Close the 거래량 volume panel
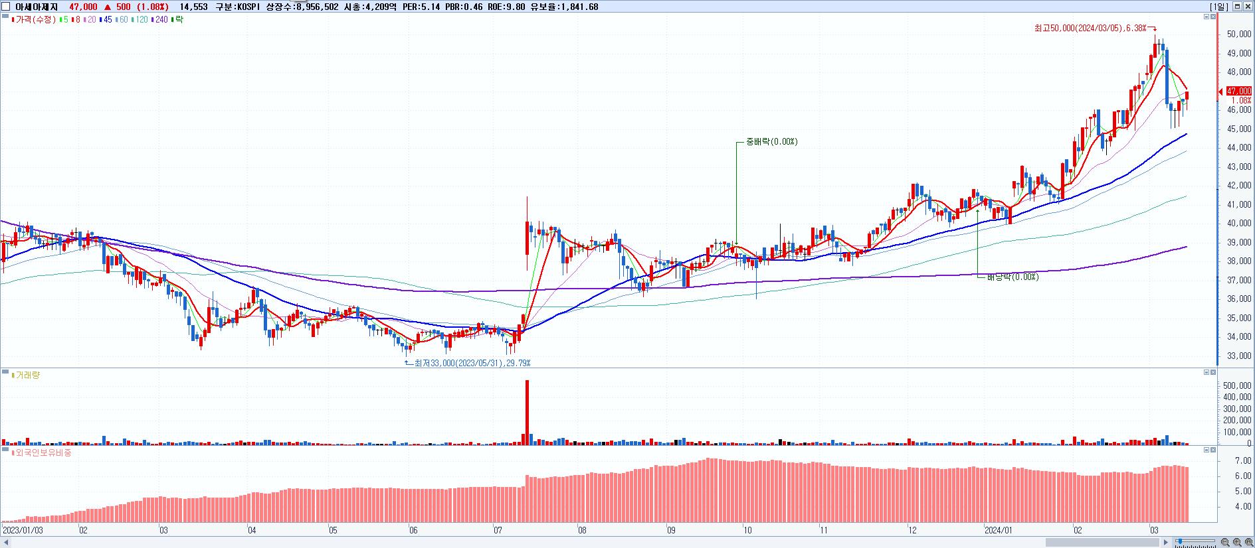 (1213, 372)
